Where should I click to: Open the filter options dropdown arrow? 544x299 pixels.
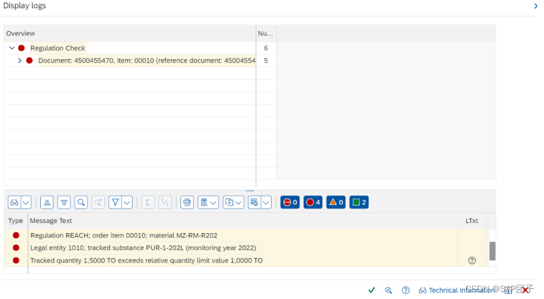127,202
